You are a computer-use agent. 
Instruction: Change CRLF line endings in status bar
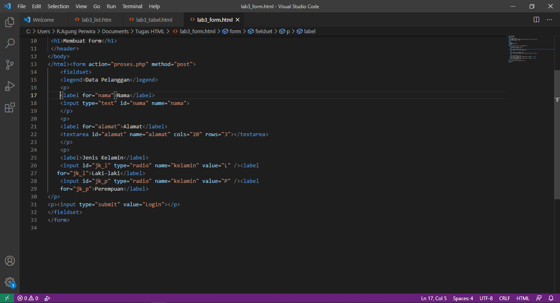coord(504,298)
